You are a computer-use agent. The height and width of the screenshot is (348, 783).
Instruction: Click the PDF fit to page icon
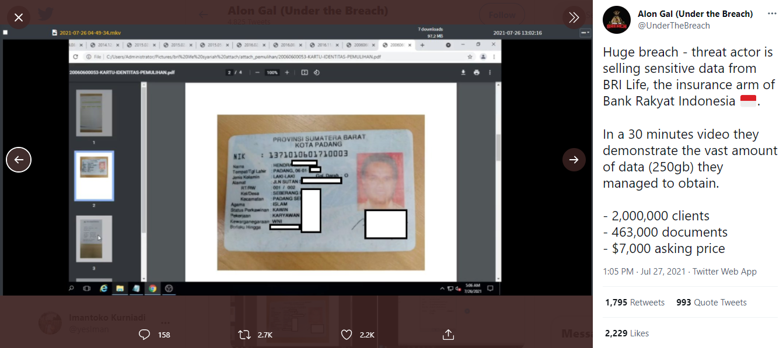tap(304, 72)
